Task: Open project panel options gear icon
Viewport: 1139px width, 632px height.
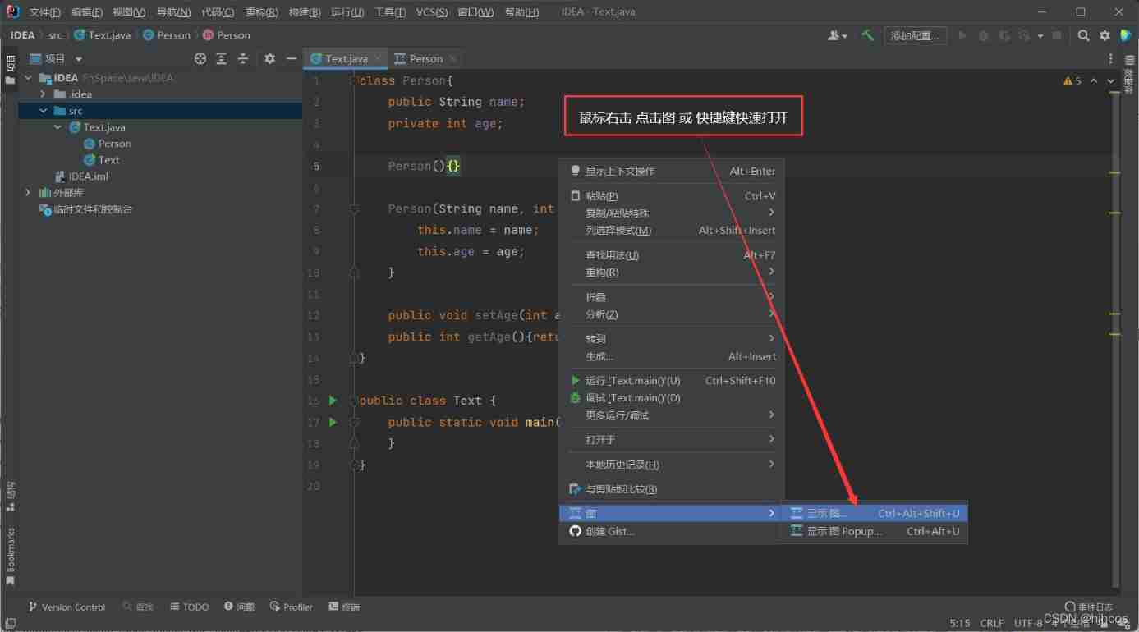Action: coord(269,58)
